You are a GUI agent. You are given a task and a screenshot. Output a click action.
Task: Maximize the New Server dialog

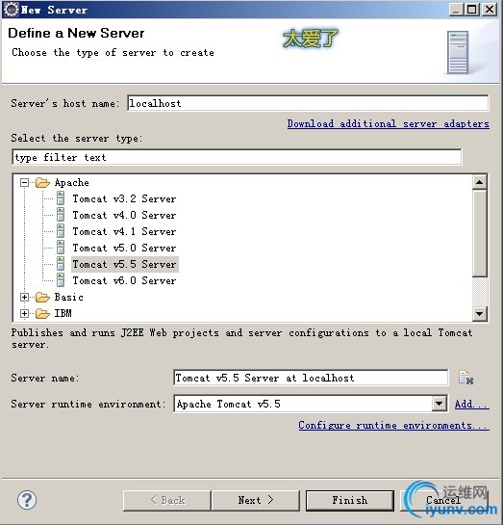[471, 10]
